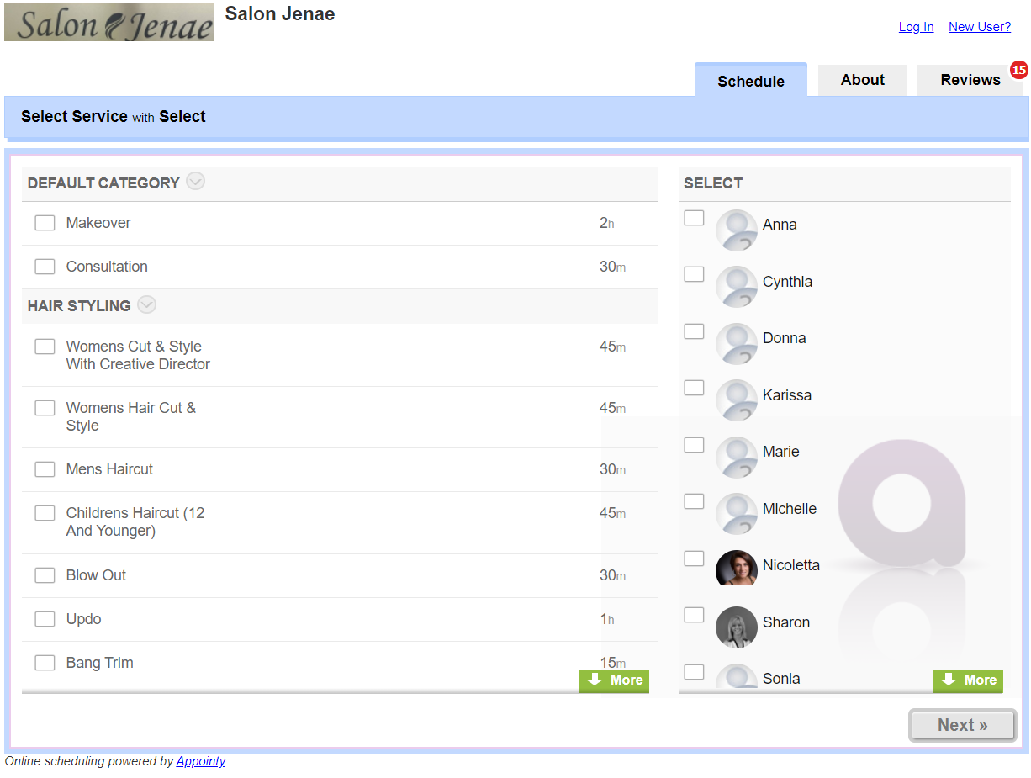Show more services with the More button
The height and width of the screenshot is (778, 1031).
click(614, 680)
